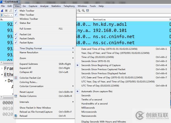The width and height of the screenshot is (171, 123).
Task: Expand the Frame tree row
Action: 2,68
